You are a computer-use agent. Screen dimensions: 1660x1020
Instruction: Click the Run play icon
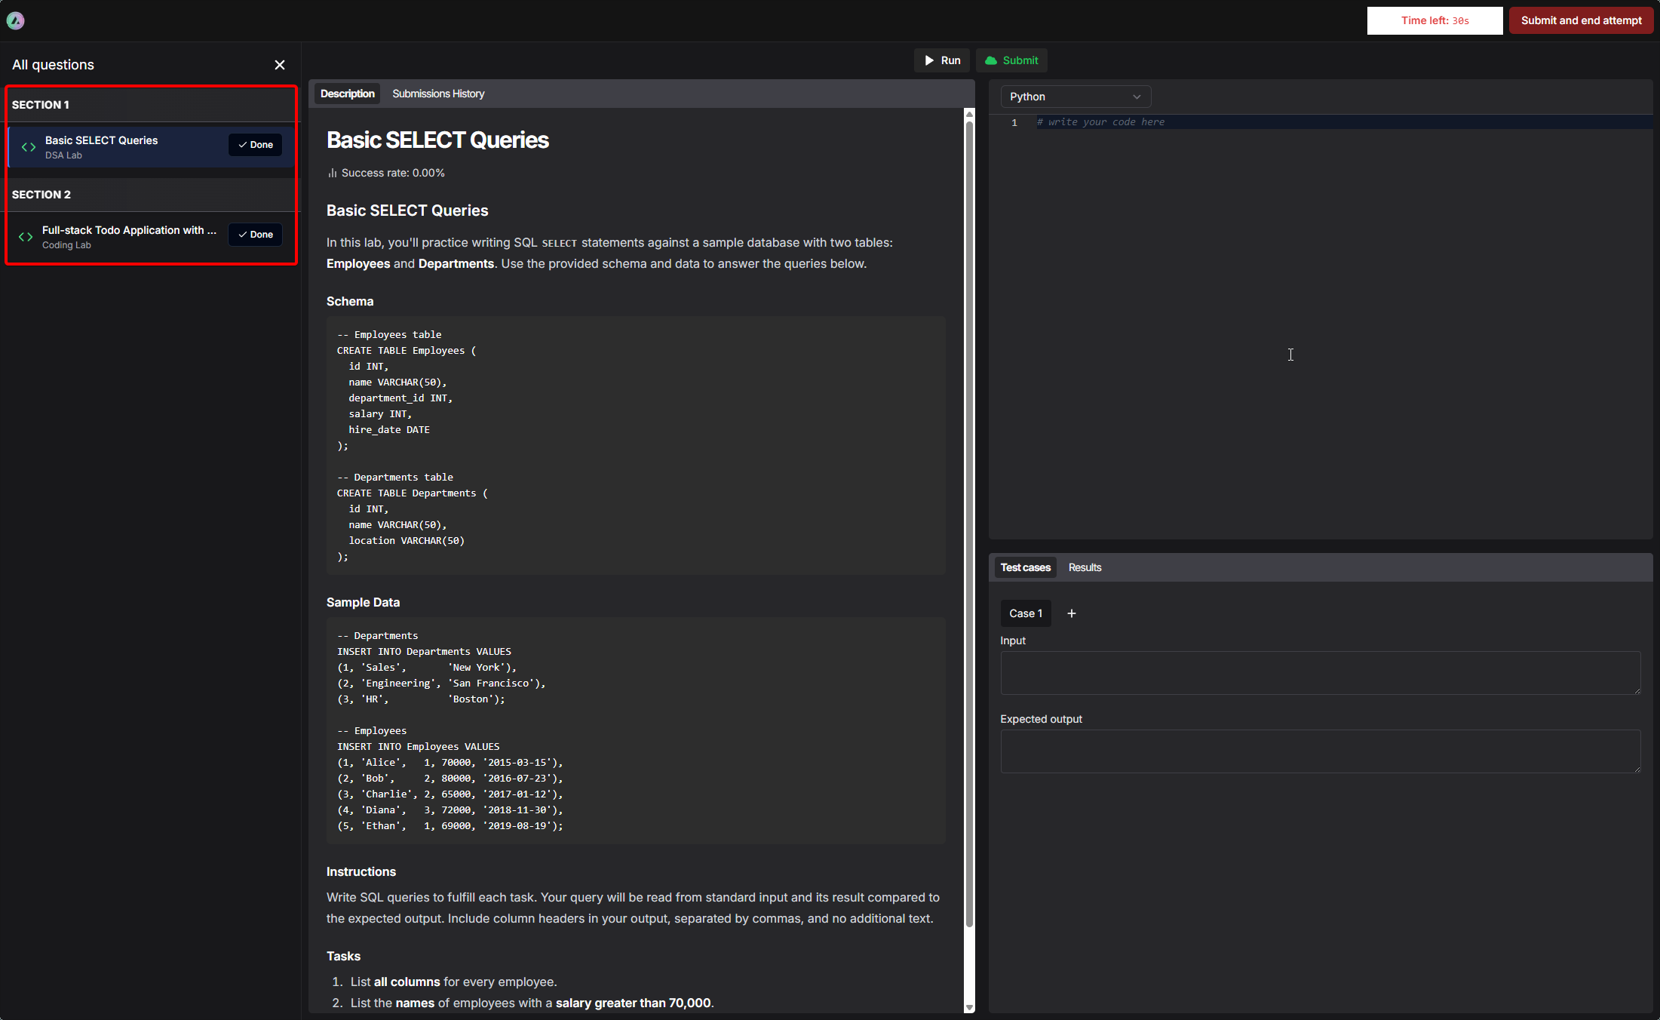(929, 60)
